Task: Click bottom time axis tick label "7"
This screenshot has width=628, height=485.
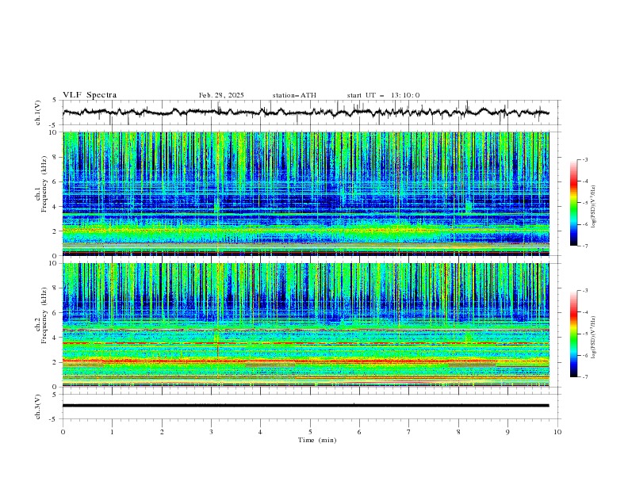Action: tap(409, 432)
